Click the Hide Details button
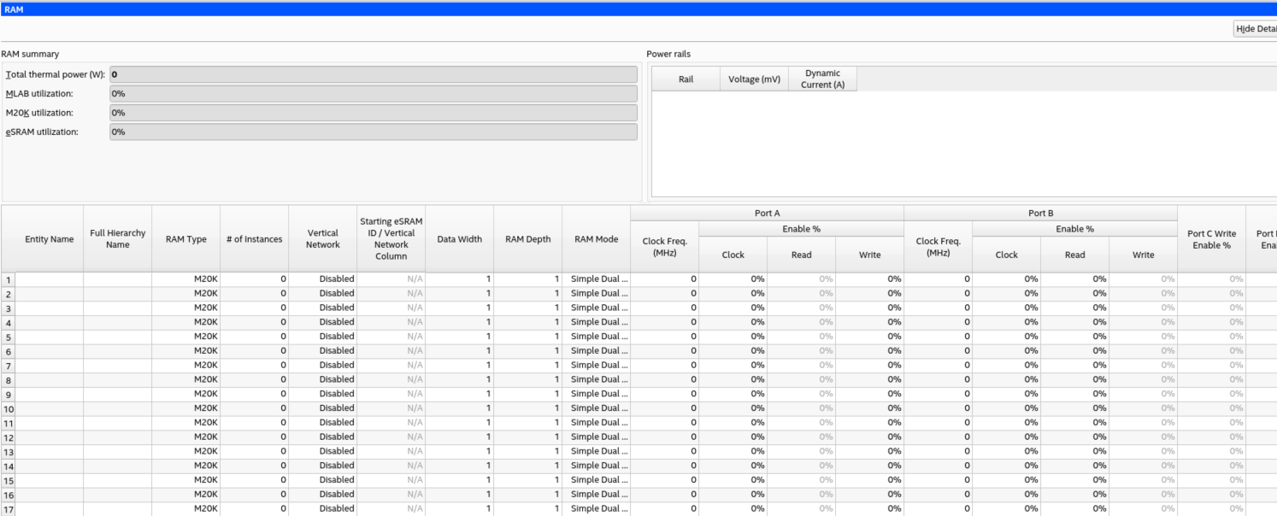 tap(1256, 29)
